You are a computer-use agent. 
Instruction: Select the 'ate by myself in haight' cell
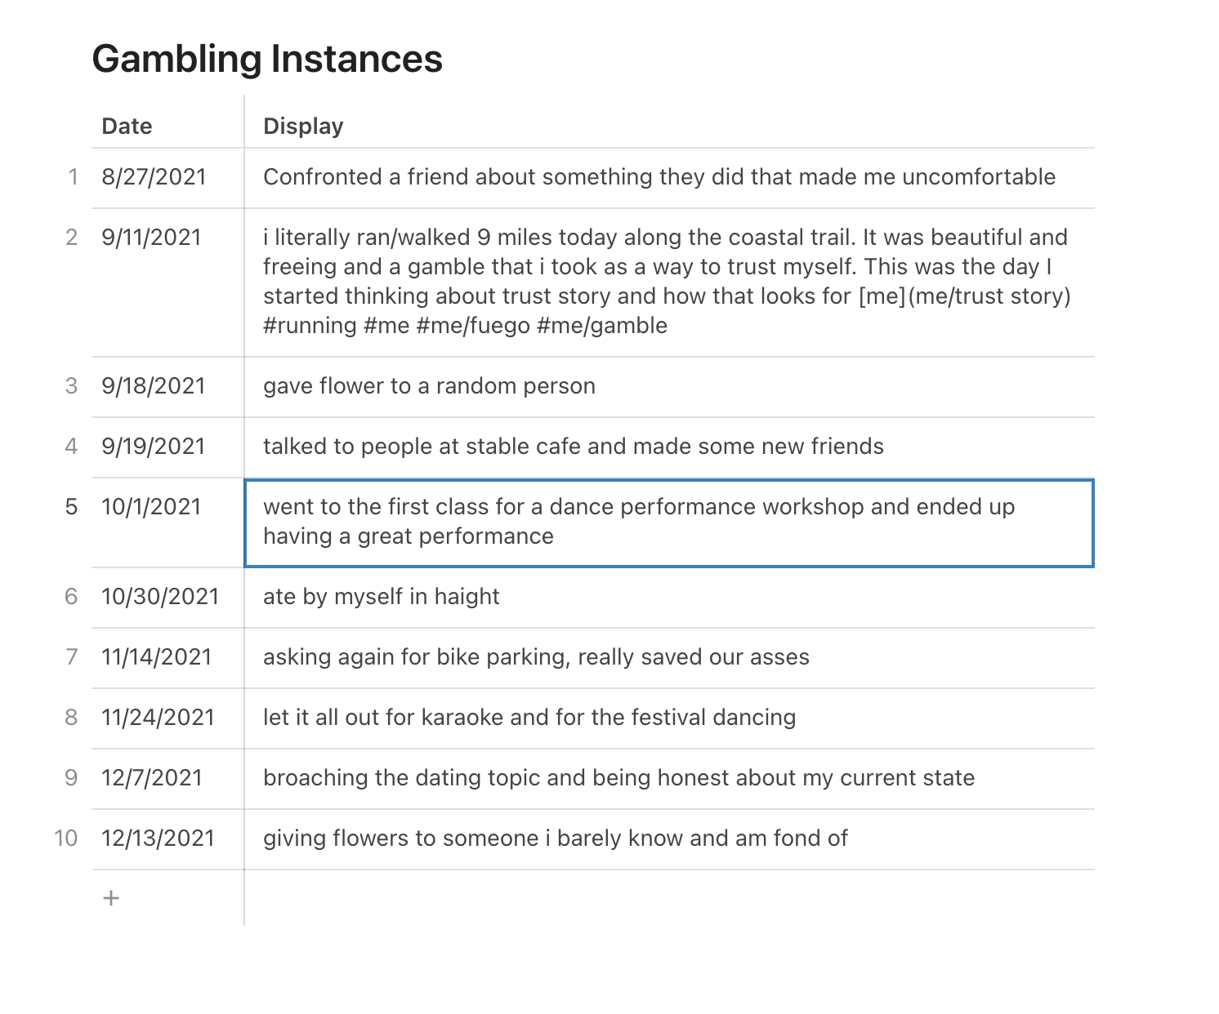click(381, 597)
